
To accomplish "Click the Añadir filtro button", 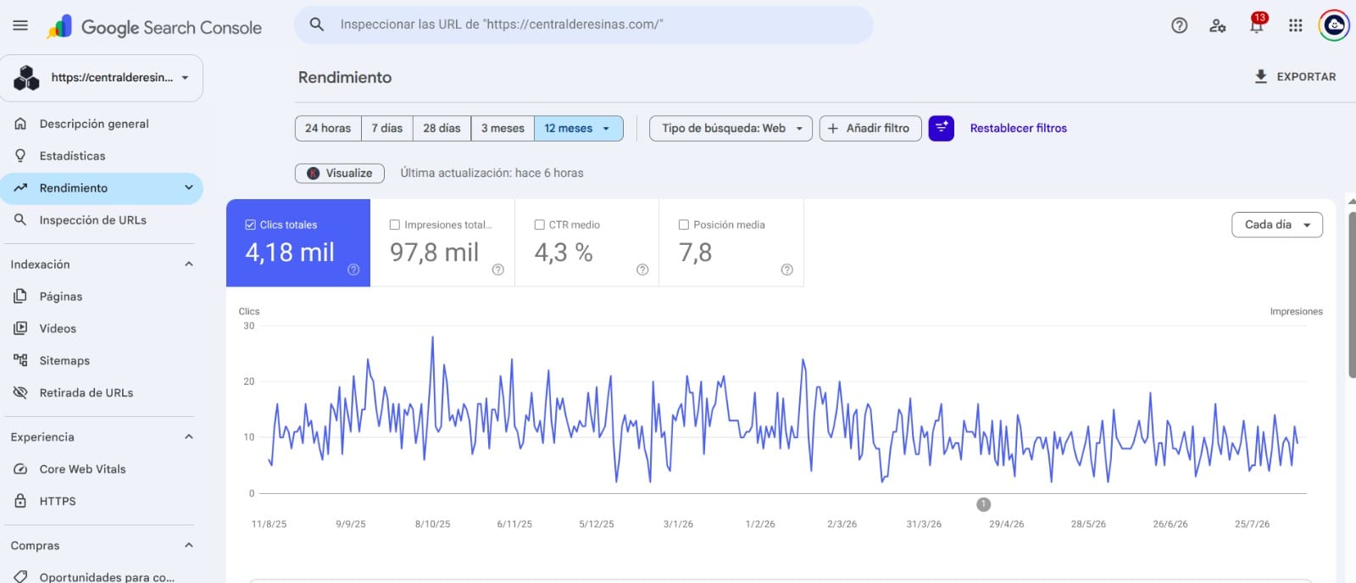I will (870, 128).
